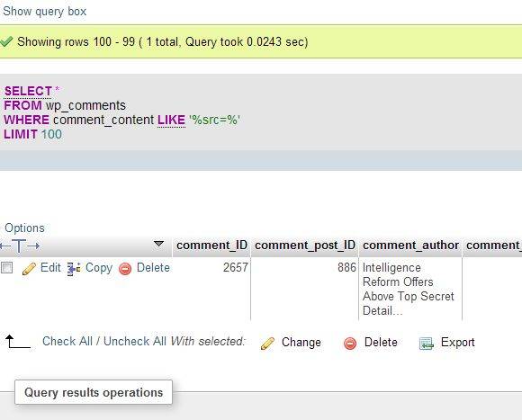Click the '%src=%' string in query
Screen dimensions: 522x420
(215, 120)
